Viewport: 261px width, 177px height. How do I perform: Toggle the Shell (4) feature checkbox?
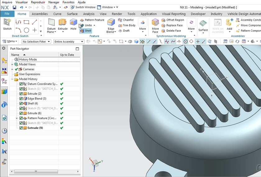pos(21,103)
